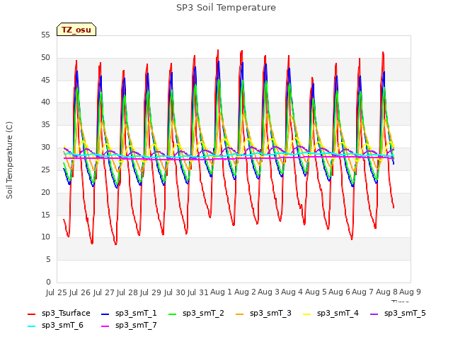Toggle sp3_smT_5 series in legend

coord(398,313)
